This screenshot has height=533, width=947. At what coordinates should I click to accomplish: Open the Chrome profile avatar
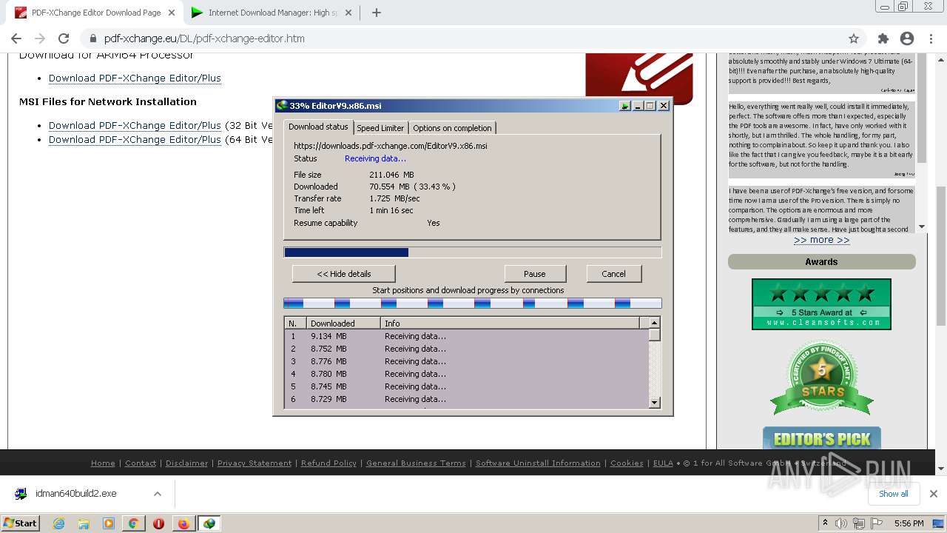pyautogui.click(x=907, y=38)
